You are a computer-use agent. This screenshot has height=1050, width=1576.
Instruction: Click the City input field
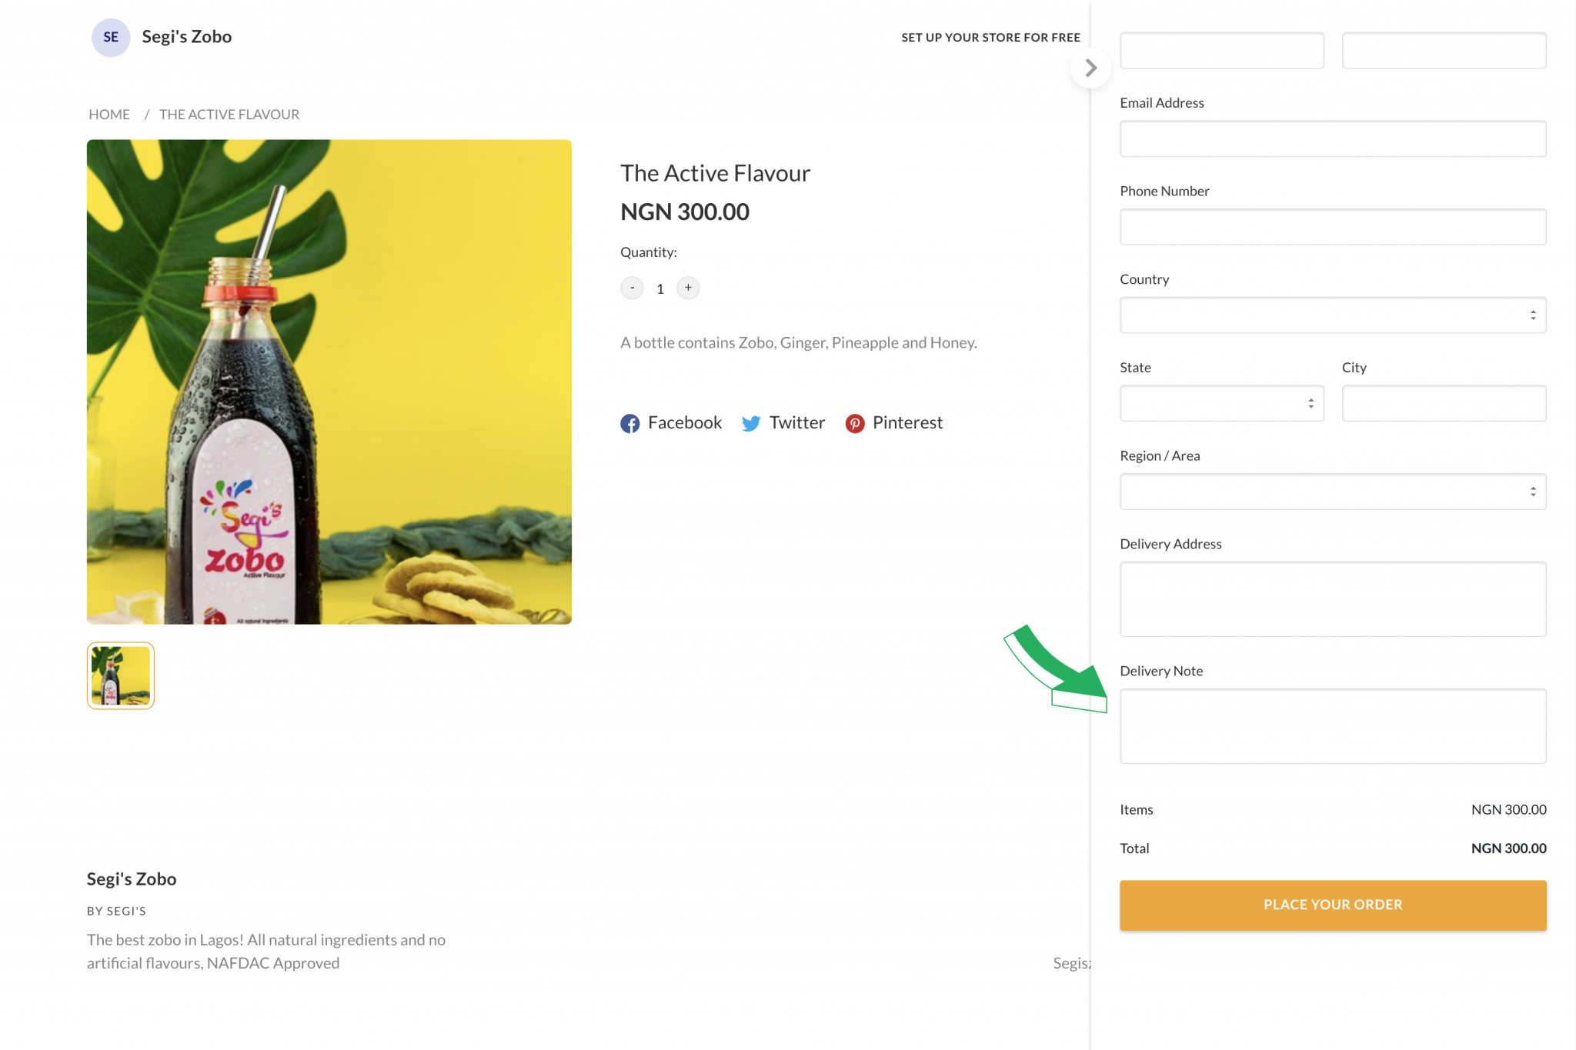(1444, 403)
